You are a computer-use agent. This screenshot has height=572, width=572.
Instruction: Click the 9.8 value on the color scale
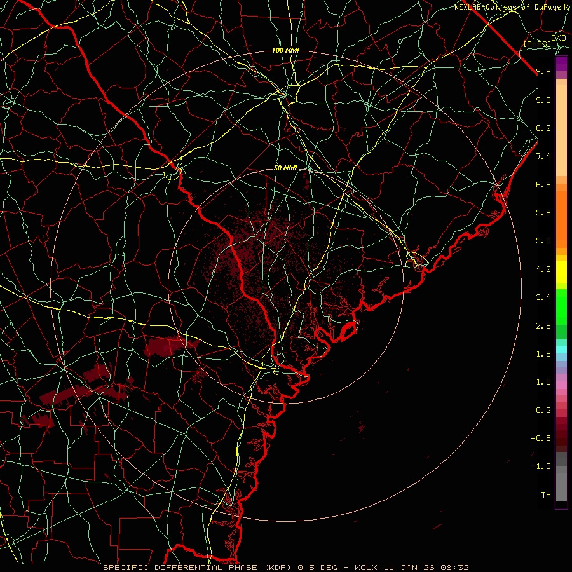(543, 71)
